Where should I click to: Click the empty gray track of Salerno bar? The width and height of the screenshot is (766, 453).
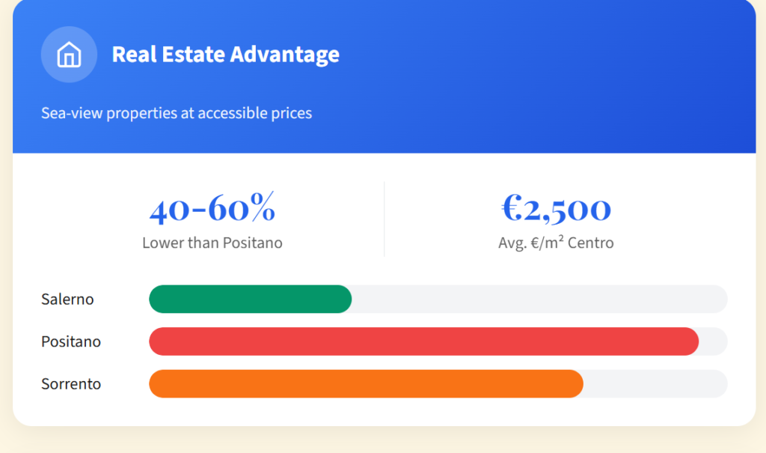pyautogui.click(x=539, y=300)
